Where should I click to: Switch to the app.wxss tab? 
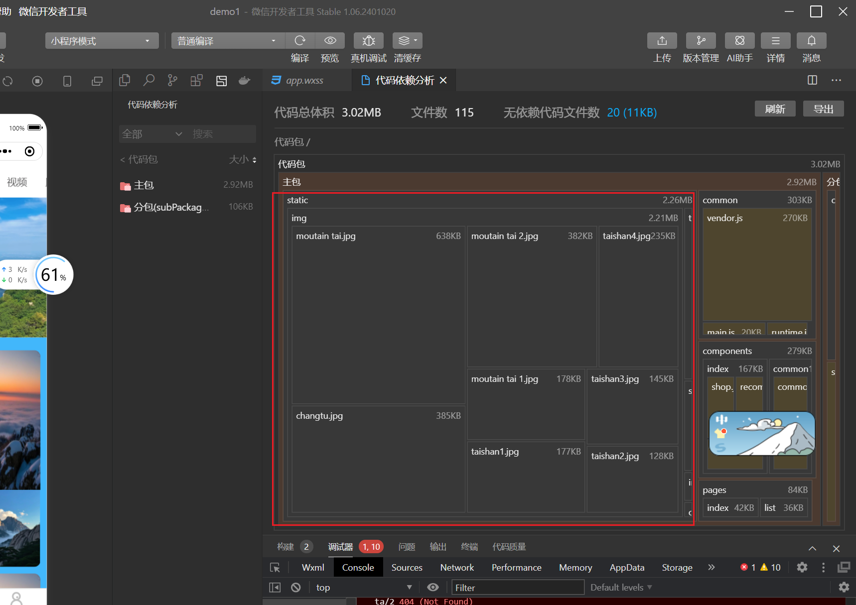click(304, 80)
